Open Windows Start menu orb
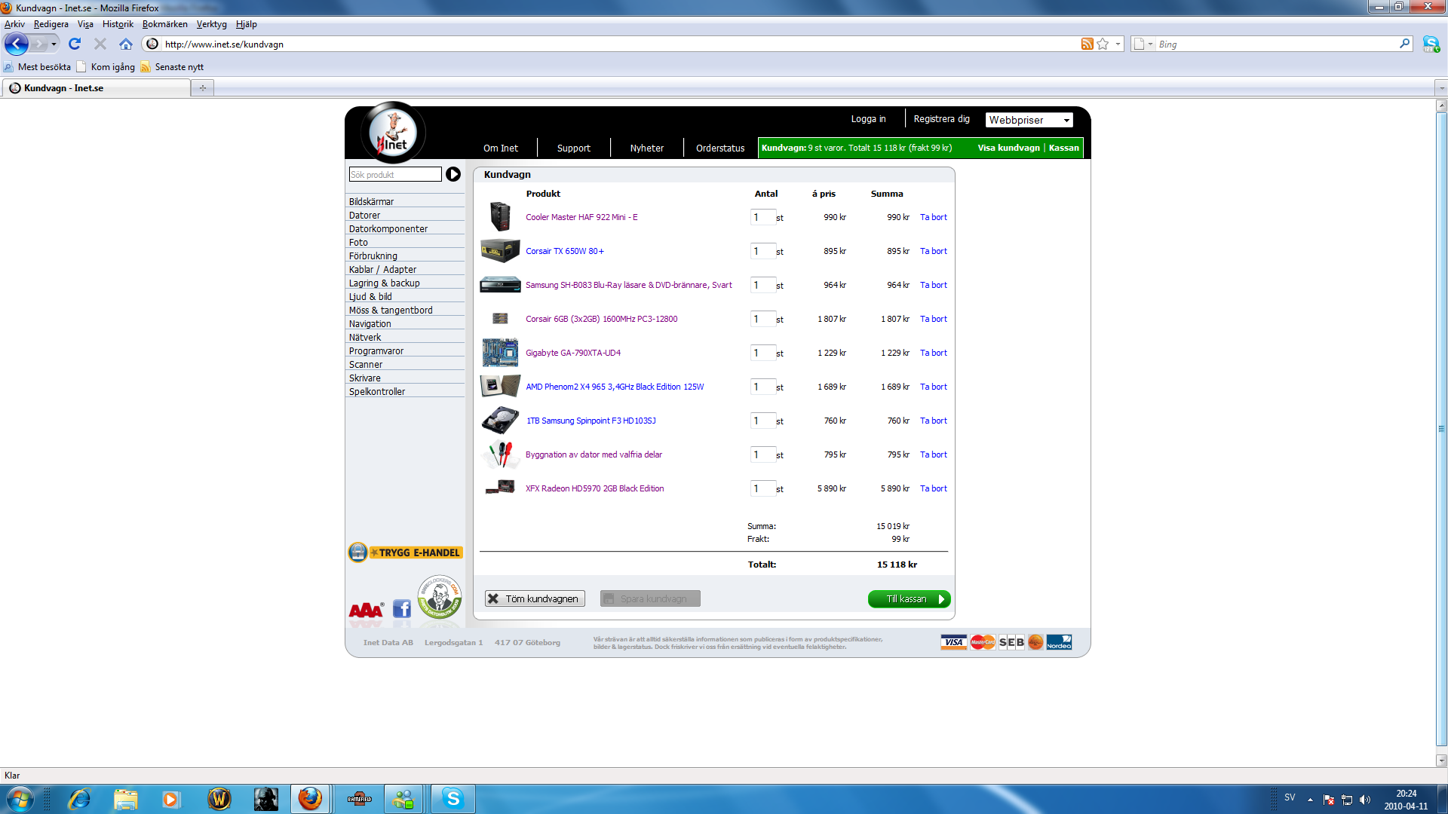Image resolution: width=1448 pixels, height=814 pixels. 20,799
